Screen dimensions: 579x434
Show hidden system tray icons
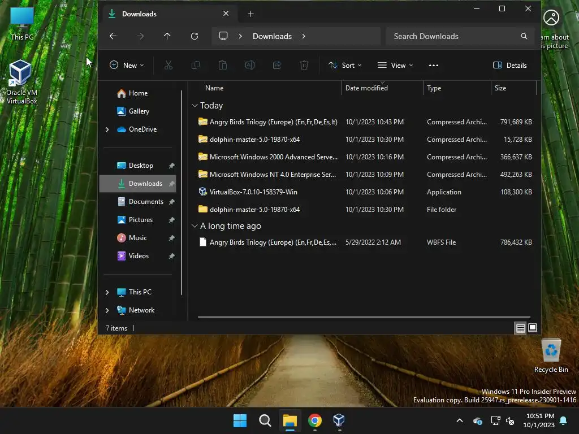[460, 420]
